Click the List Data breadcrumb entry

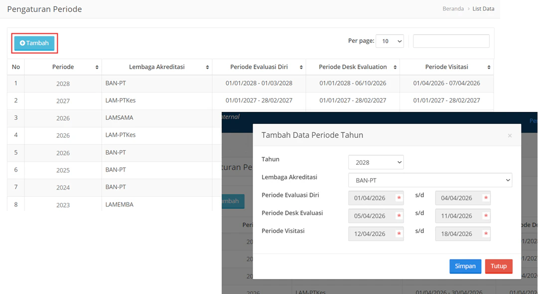(483, 8)
